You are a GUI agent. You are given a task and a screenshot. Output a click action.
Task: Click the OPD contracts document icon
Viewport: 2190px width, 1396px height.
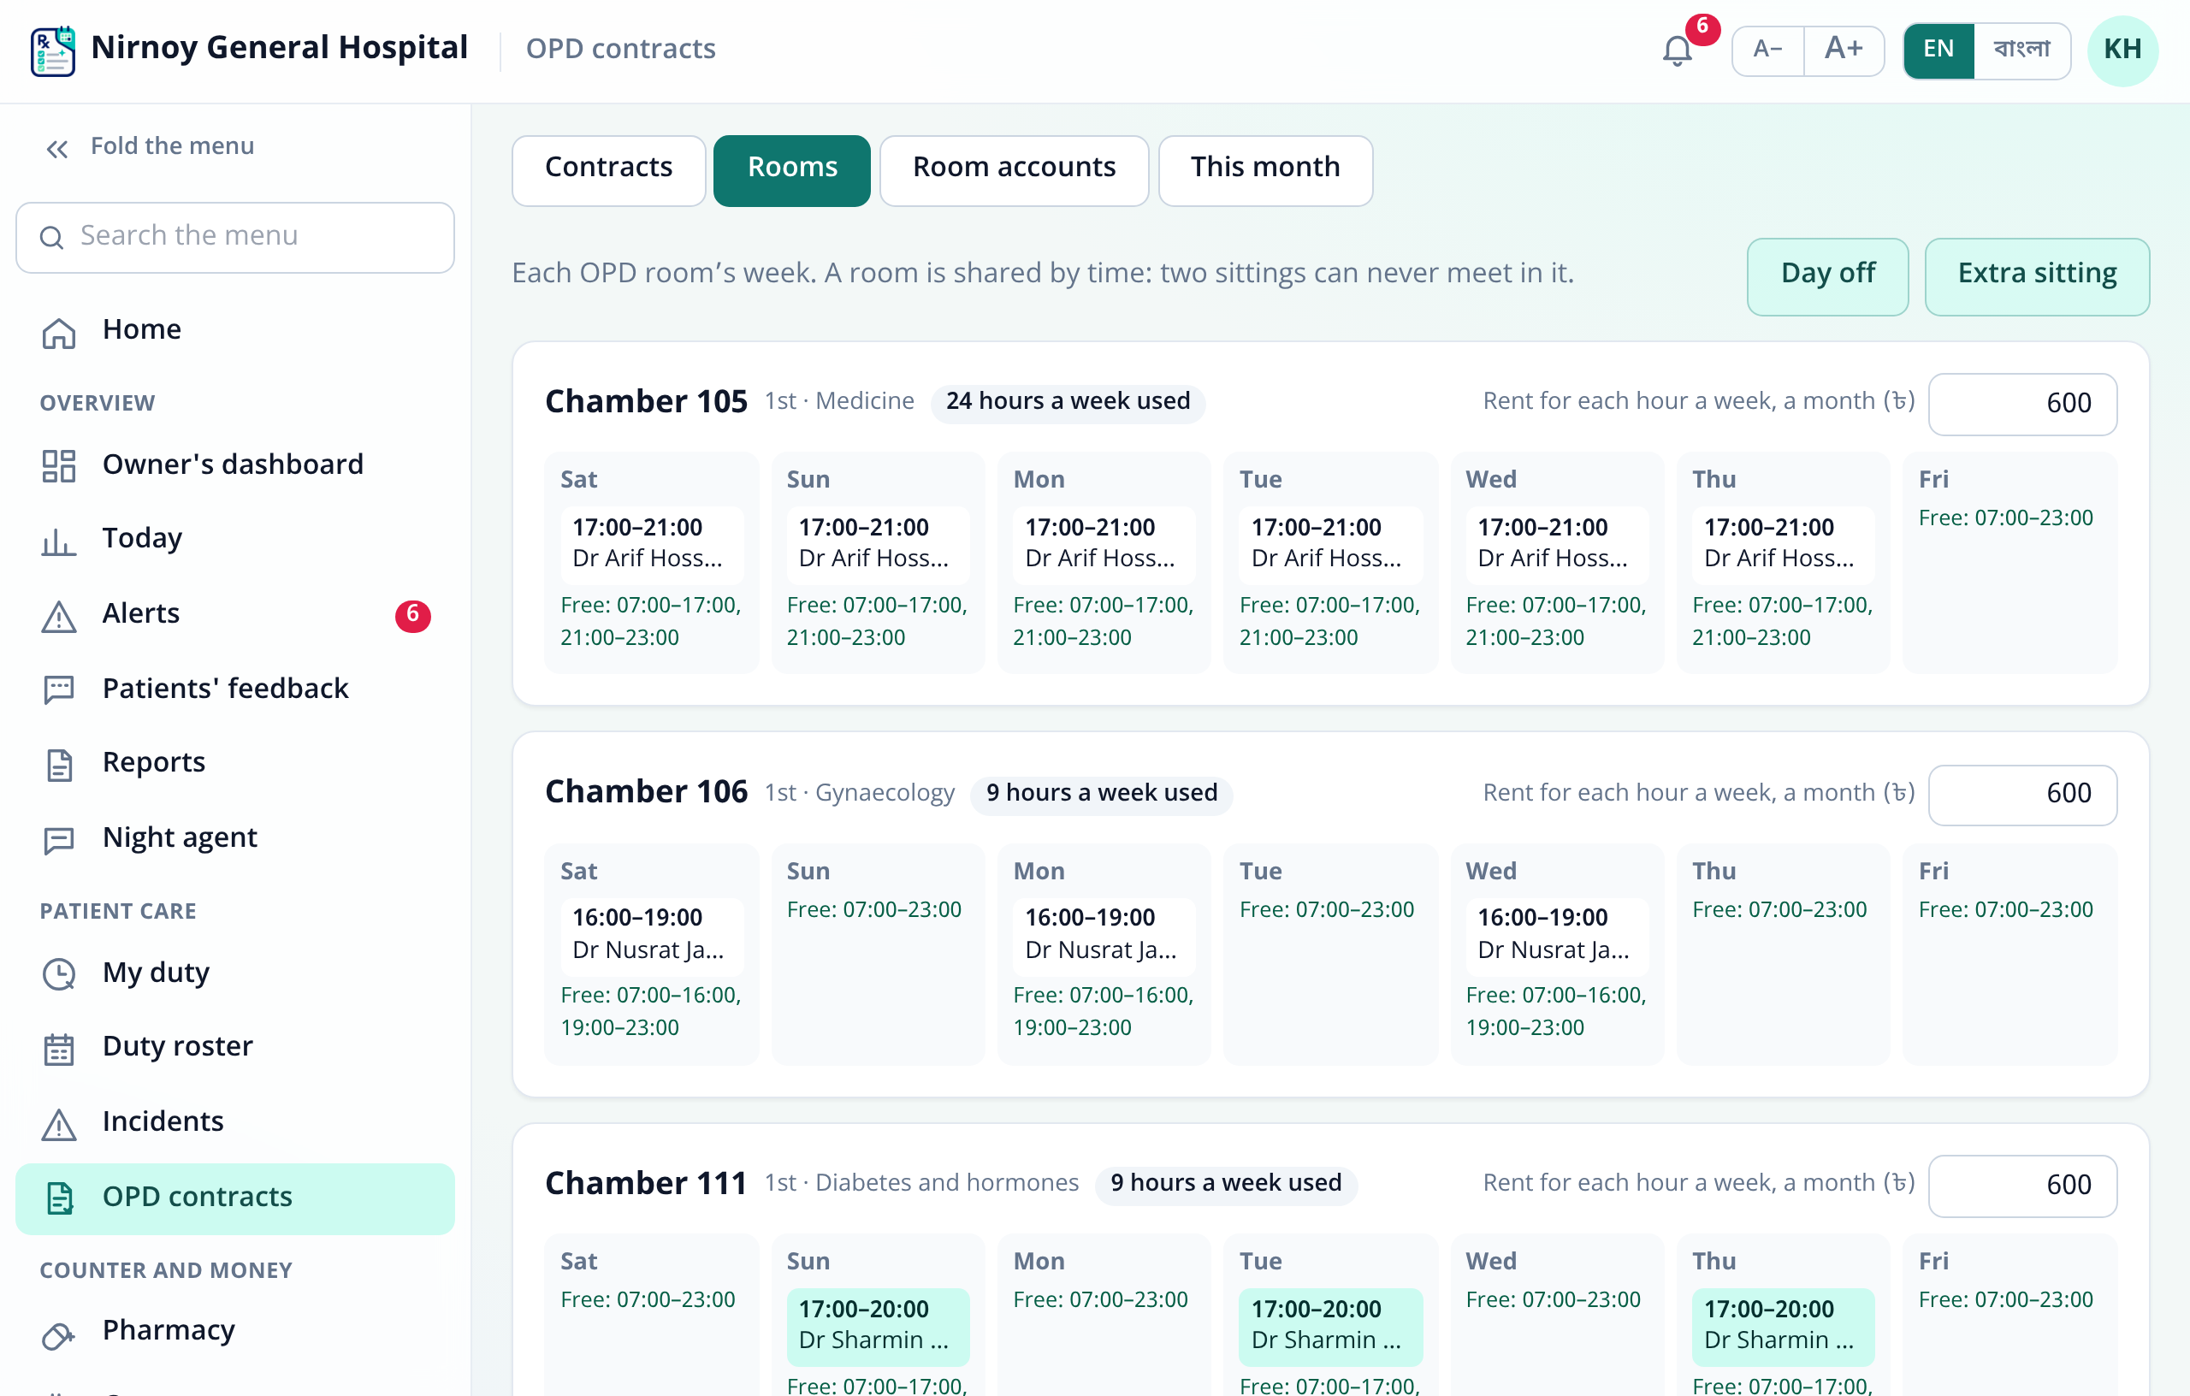point(59,1198)
